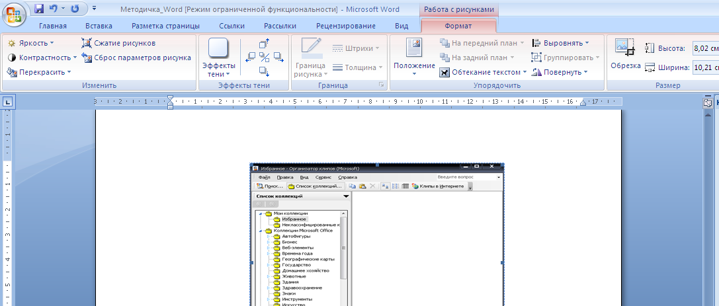The width and height of the screenshot is (719, 306).
Task: Click the height icon beside Высота
Action: point(650,48)
